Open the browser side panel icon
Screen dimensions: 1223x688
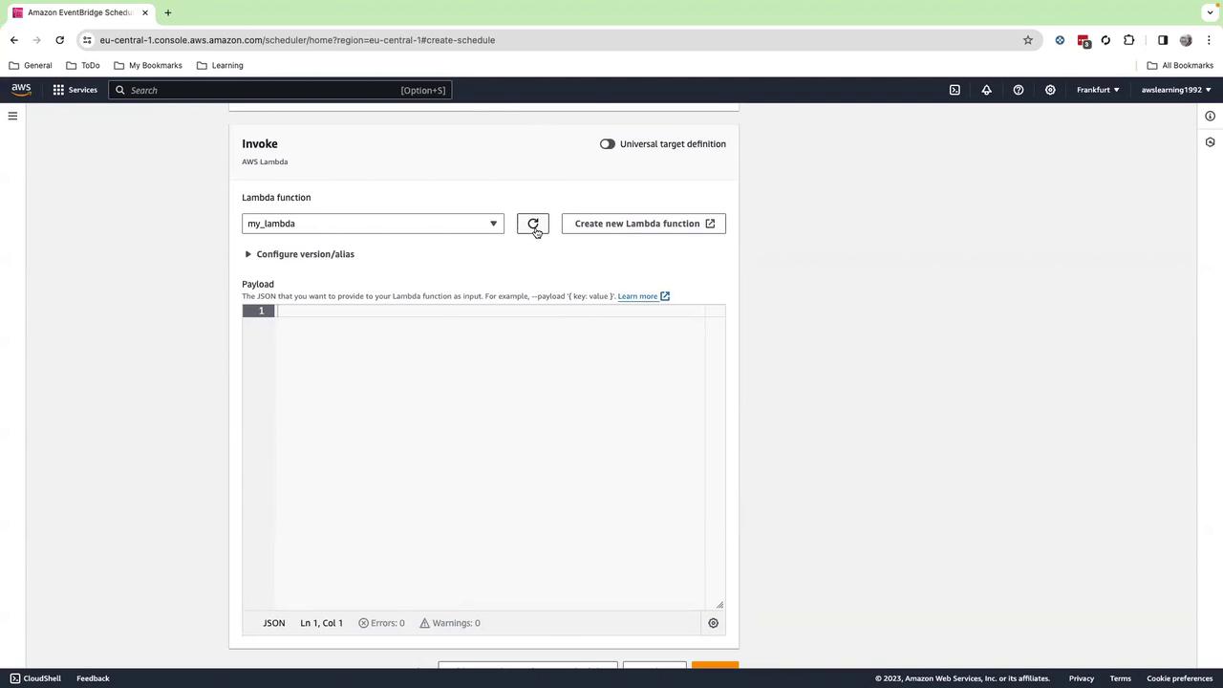pos(1163,40)
